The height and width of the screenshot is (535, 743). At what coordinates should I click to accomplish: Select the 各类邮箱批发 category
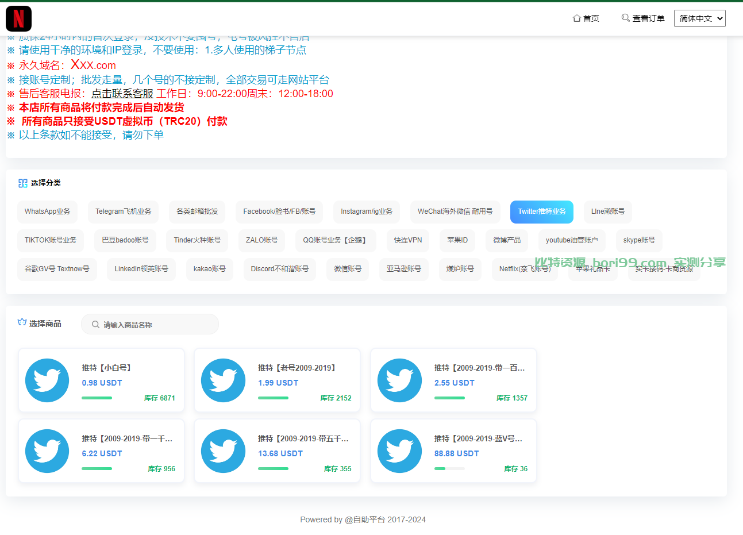(197, 211)
